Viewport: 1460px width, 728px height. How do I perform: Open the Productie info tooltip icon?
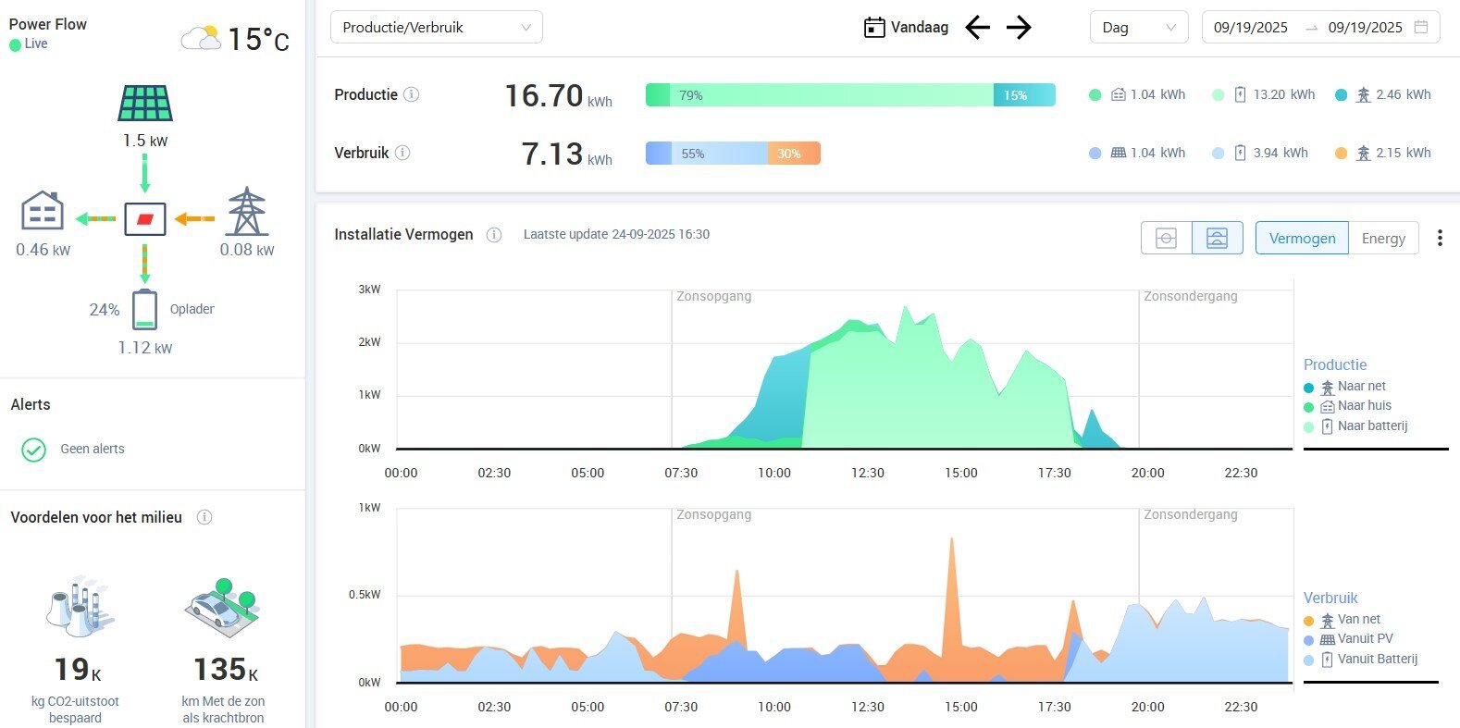point(412,94)
